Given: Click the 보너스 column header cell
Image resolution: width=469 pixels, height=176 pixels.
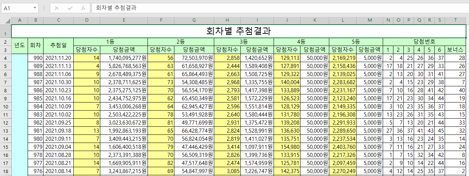Looking at the screenshot, I should (455, 49).
